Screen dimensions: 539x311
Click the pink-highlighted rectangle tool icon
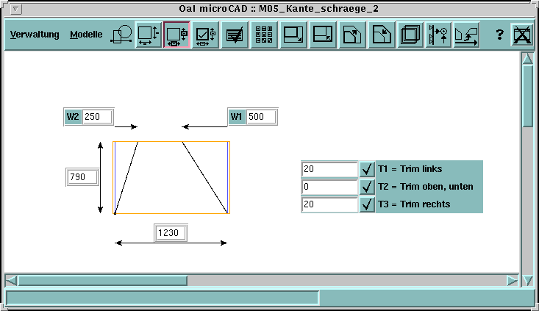point(177,35)
